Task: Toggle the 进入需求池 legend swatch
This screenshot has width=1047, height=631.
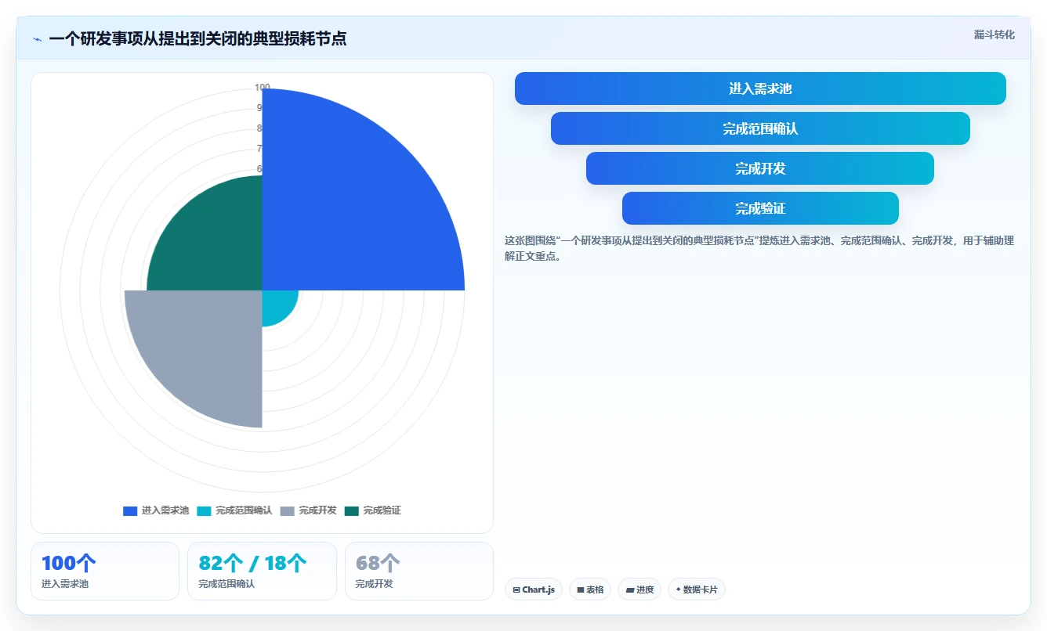Action: coord(130,510)
